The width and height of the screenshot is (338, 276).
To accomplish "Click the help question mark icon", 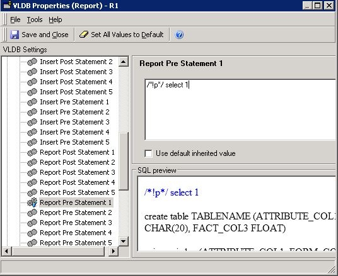I will point(179,35).
